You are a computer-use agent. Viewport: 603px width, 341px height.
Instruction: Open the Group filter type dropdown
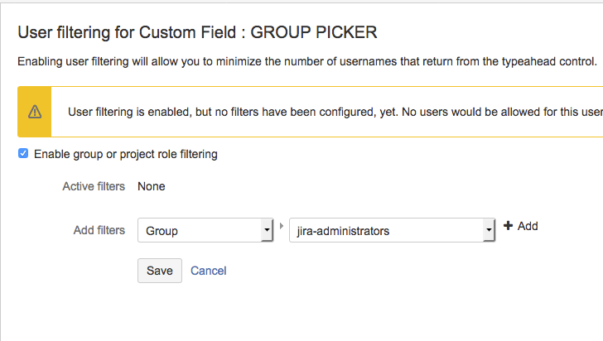pos(205,230)
